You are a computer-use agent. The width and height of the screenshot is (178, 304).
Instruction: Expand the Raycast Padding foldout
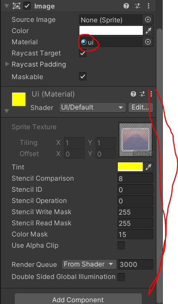(7, 64)
